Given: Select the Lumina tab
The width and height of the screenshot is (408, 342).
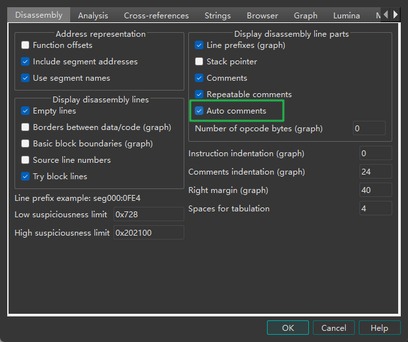Looking at the screenshot, I should (x=346, y=15).
